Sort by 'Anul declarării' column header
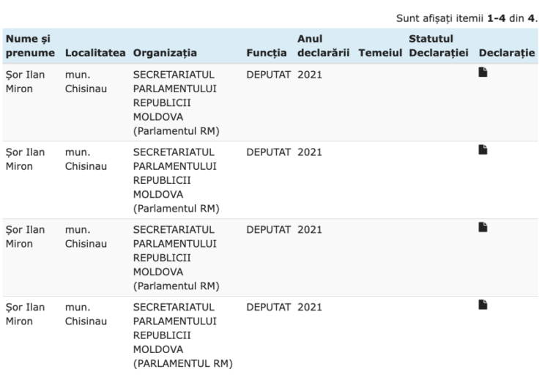Screen dimensions: 542x383 coord(323,45)
